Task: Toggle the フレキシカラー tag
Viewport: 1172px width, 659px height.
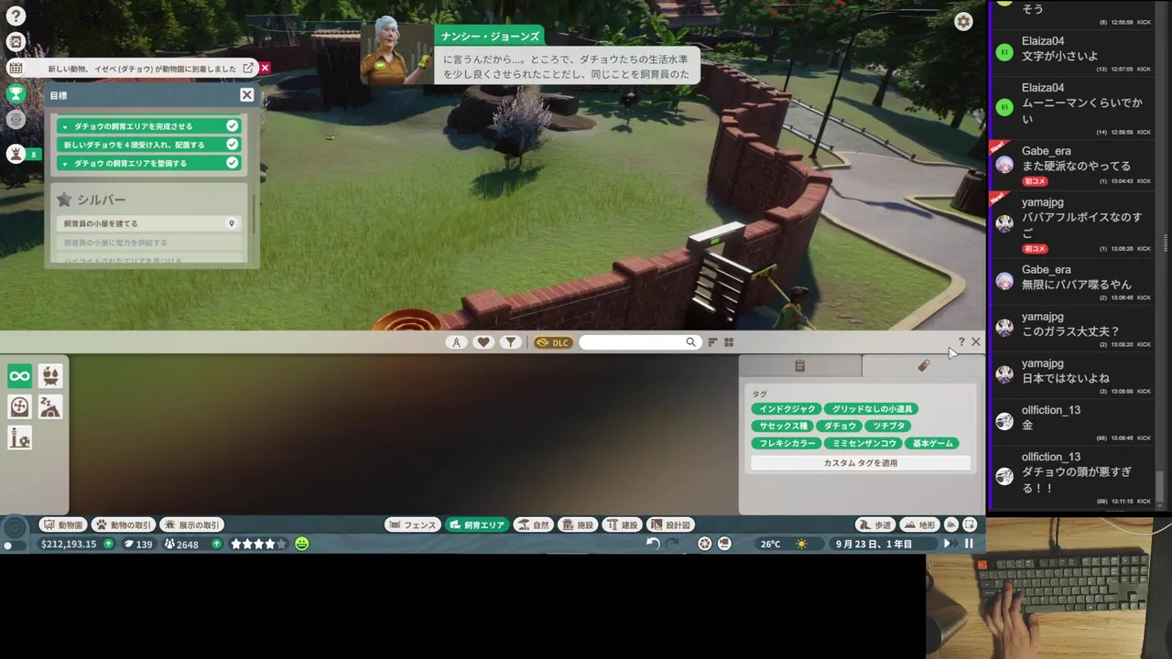Action: coord(787,443)
